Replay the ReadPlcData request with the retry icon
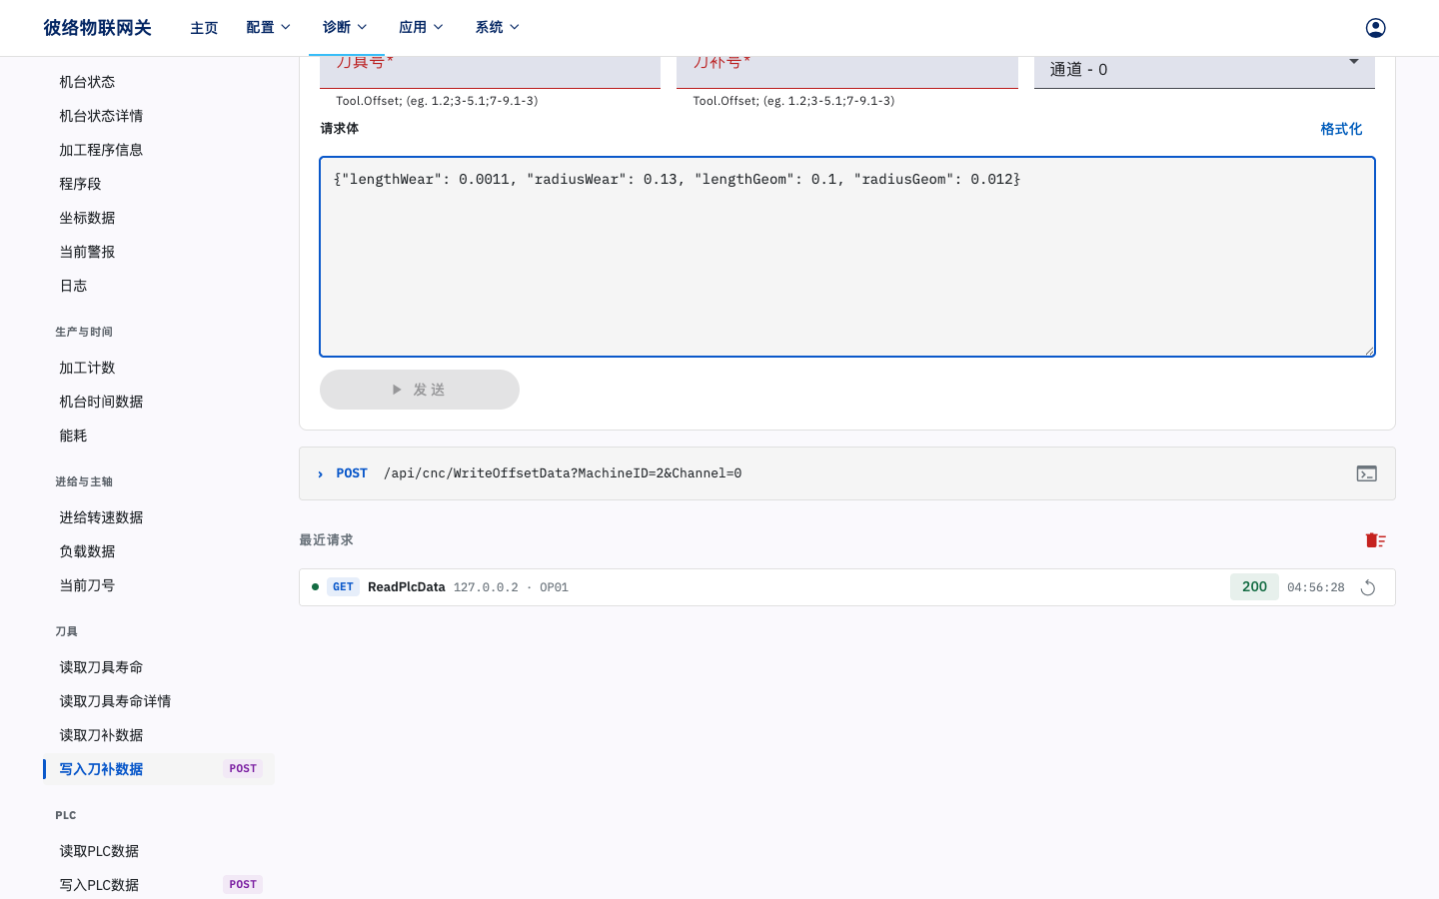Screen dimensions: 1439x899 click(x=1368, y=587)
